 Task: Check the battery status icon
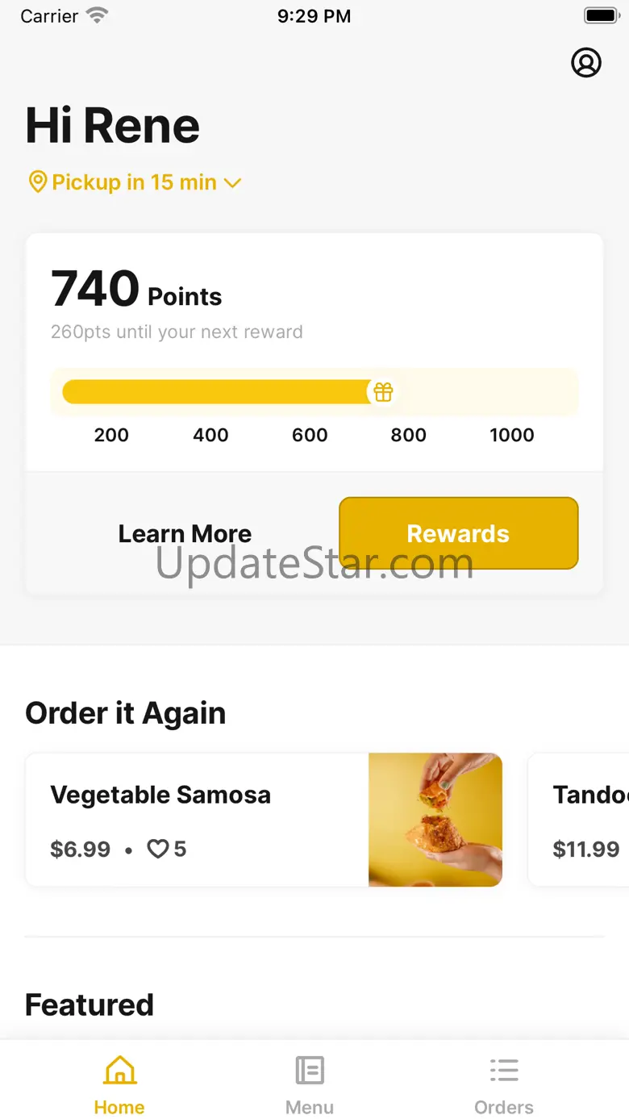point(602,16)
